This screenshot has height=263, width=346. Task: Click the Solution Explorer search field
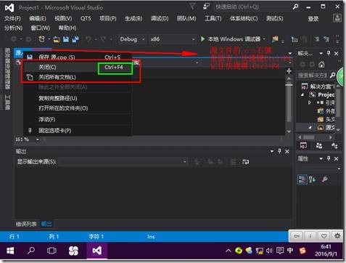(313, 76)
